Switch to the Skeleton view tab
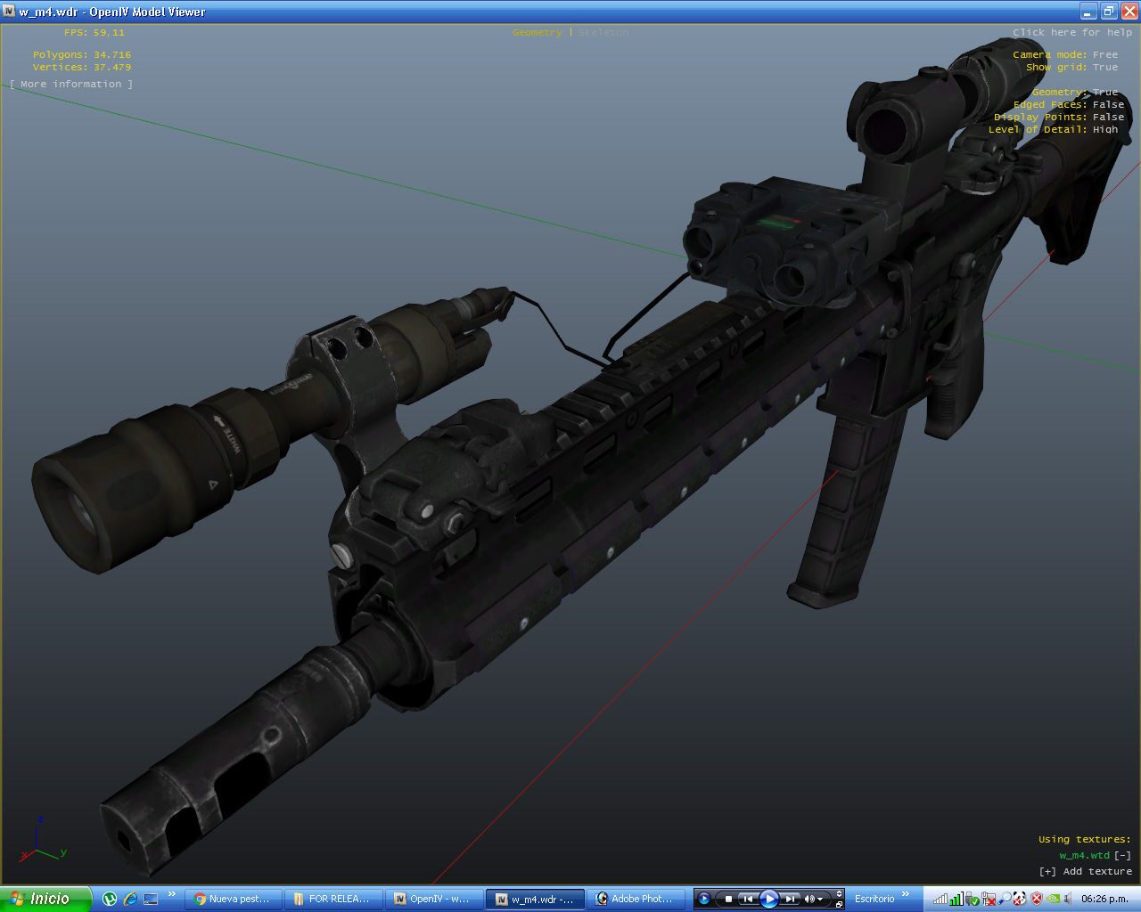The width and height of the screenshot is (1141, 912). (603, 32)
